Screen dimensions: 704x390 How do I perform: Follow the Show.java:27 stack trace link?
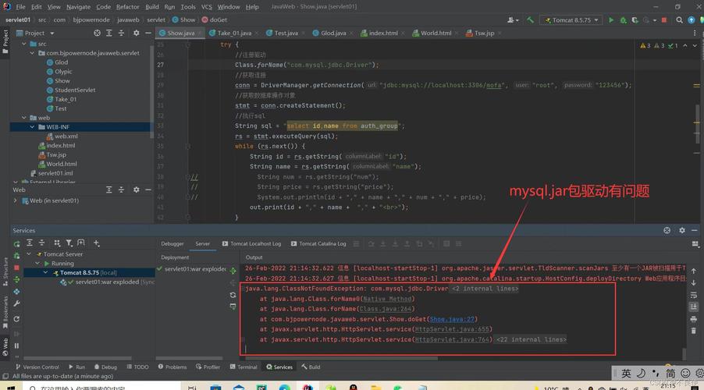point(452,319)
